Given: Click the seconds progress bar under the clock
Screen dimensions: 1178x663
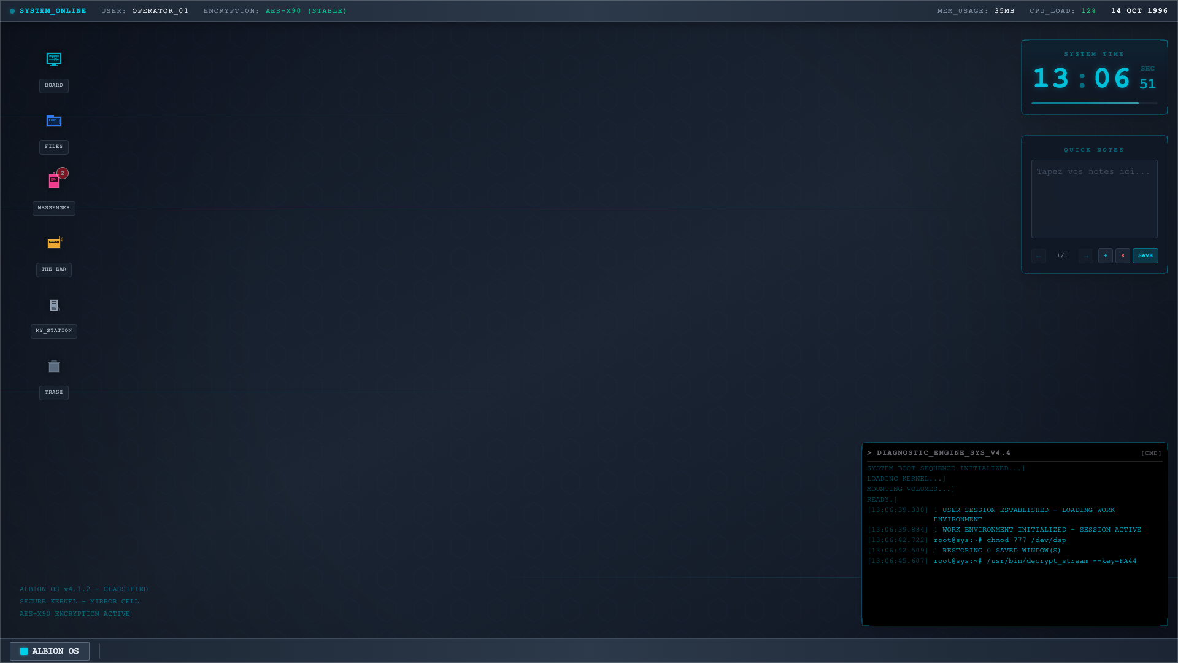Looking at the screenshot, I should (x=1094, y=103).
